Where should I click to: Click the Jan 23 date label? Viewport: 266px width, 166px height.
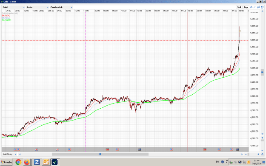(x=51, y=11)
